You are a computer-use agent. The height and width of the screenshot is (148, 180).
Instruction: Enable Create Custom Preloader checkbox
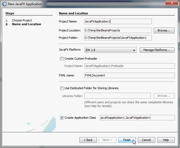tap(62, 59)
